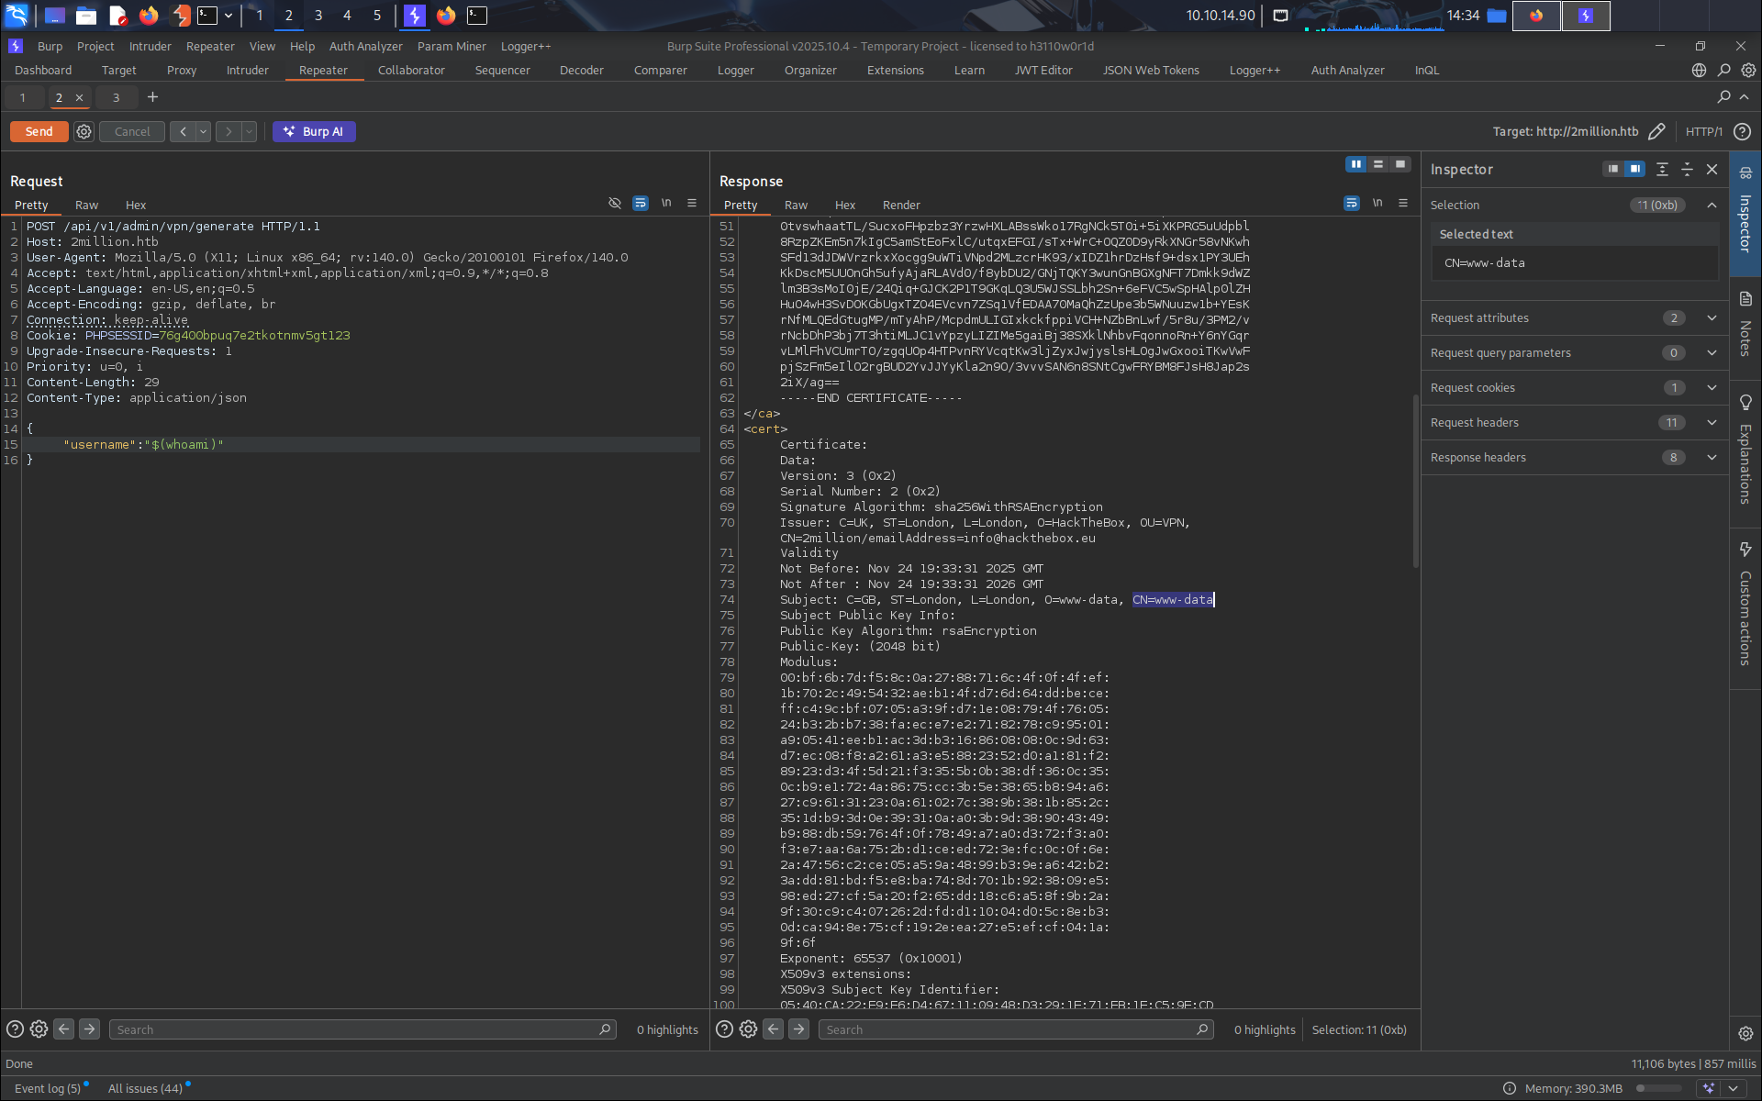Add new Repeater tab with plus
This screenshot has width=1762, height=1101.
[x=152, y=96]
